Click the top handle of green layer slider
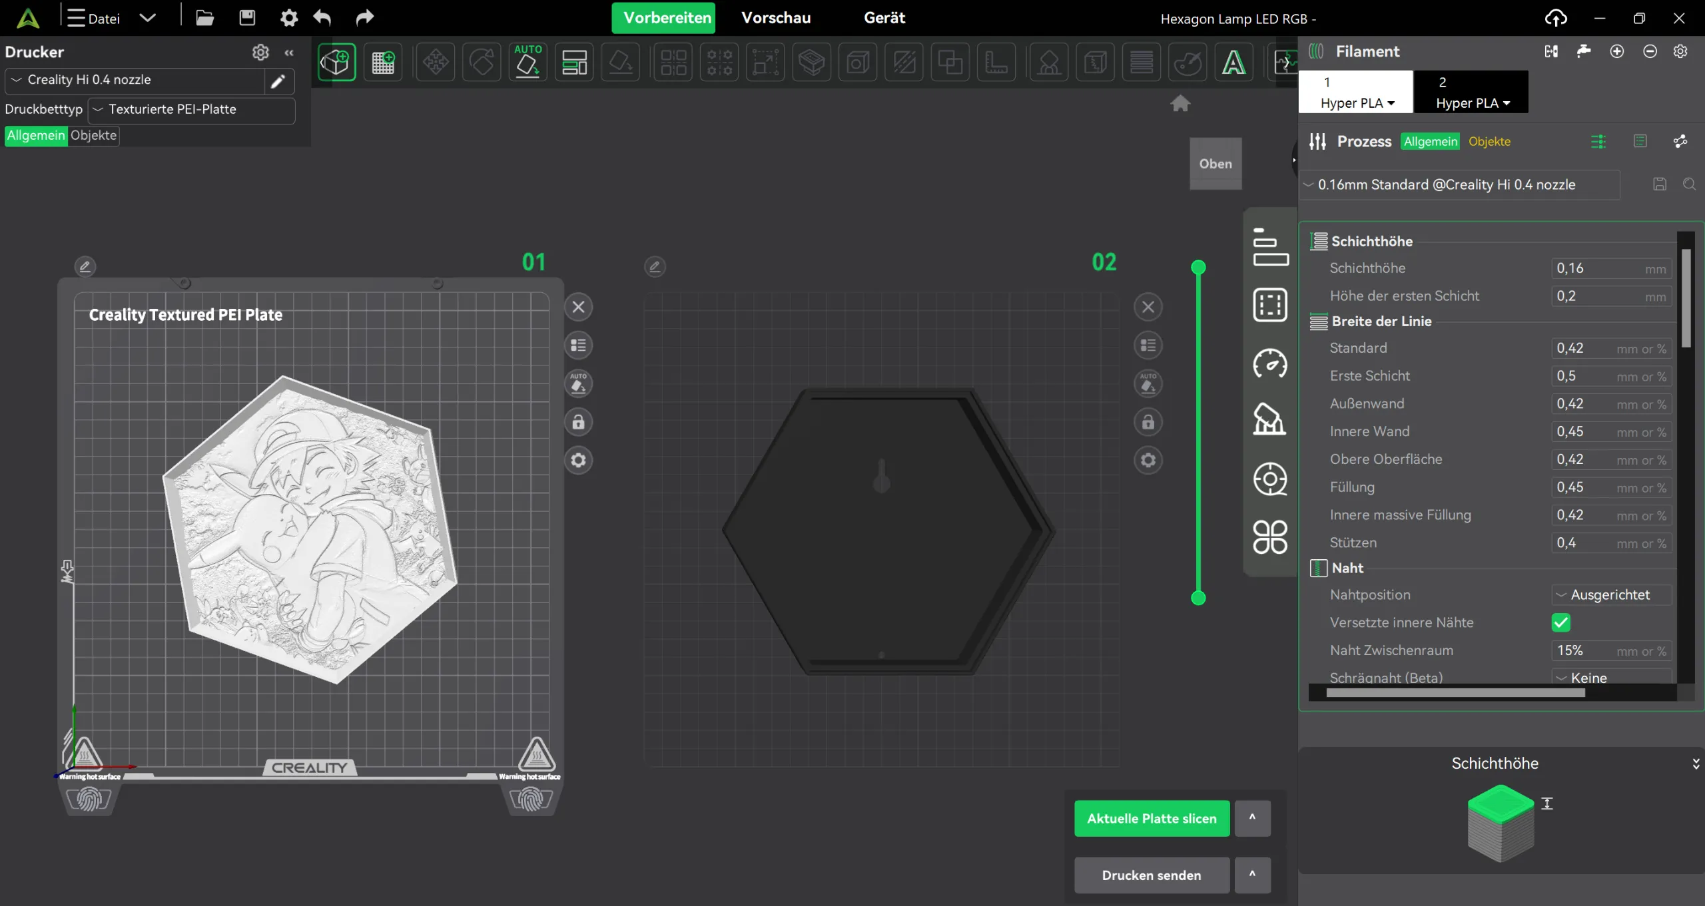This screenshot has width=1705, height=906. [x=1198, y=268]
